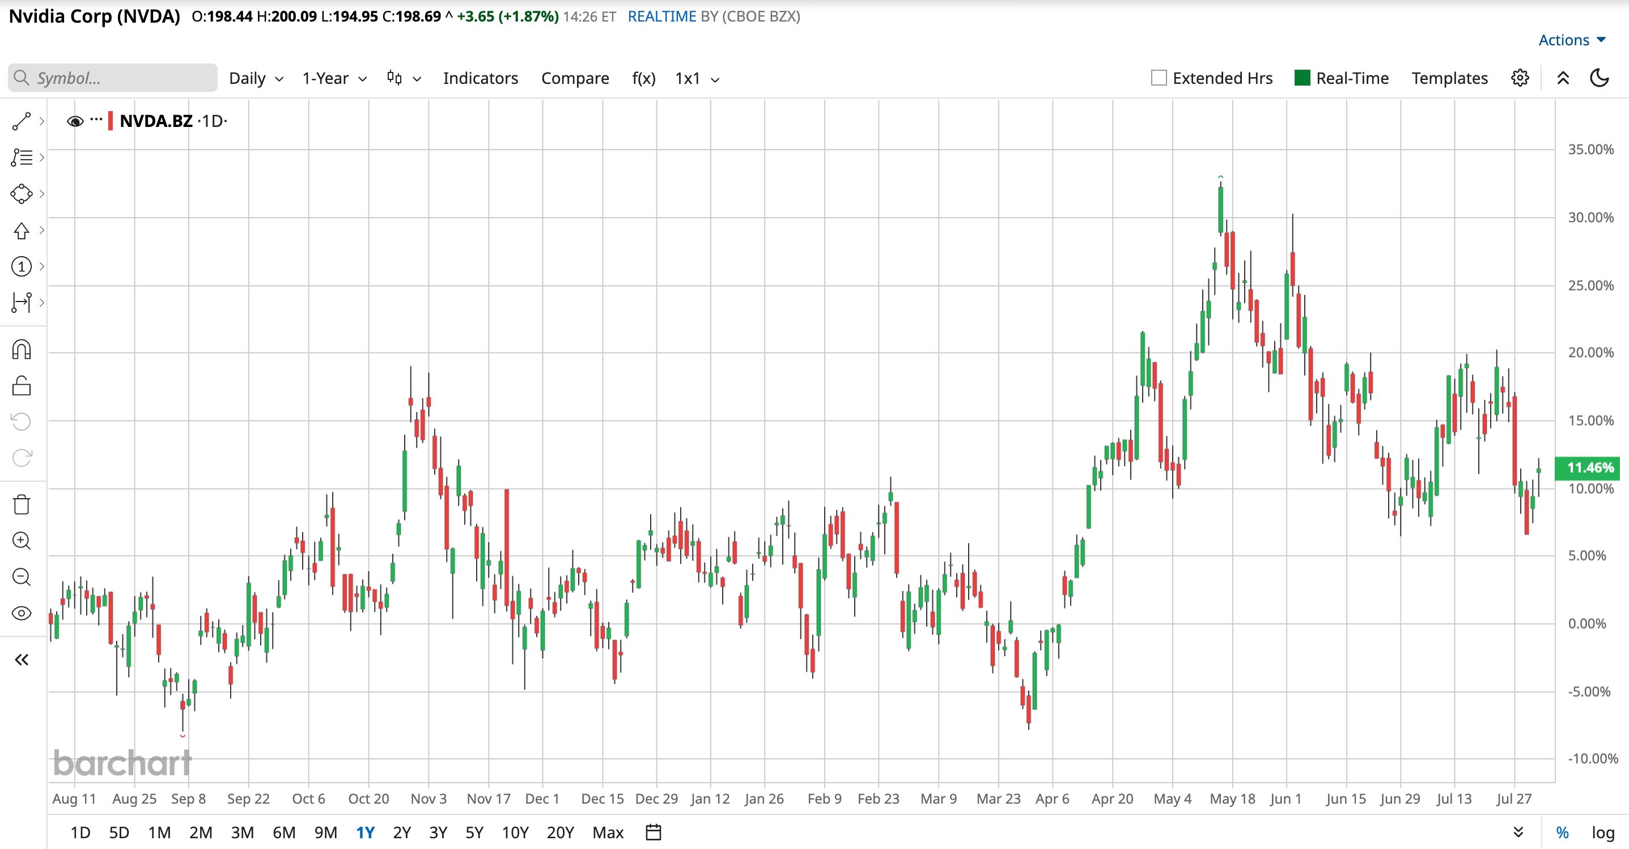Open the Daily frequency dropdown
1629x849 pixels.
tap(256, 78)
